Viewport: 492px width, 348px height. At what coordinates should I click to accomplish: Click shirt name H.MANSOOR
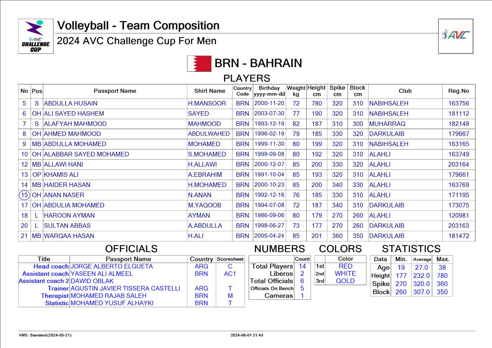click(x=207, y=103)
